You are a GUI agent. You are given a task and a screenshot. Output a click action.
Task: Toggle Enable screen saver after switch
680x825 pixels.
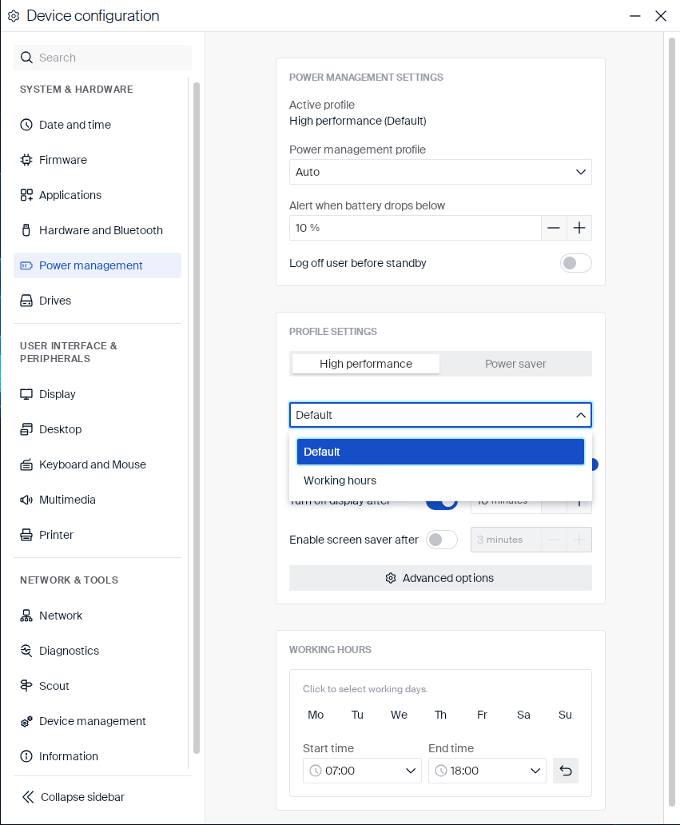click(442, 540)
